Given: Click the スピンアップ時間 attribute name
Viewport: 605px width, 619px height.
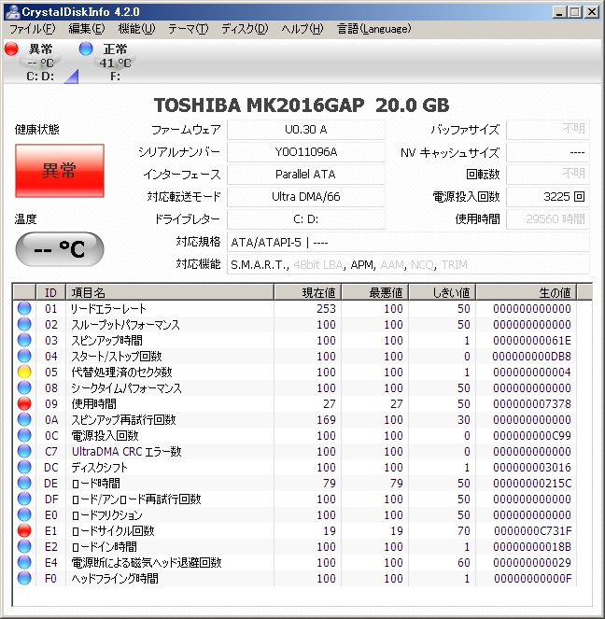Looking at the screenshot, I should (x=106, y=340).
